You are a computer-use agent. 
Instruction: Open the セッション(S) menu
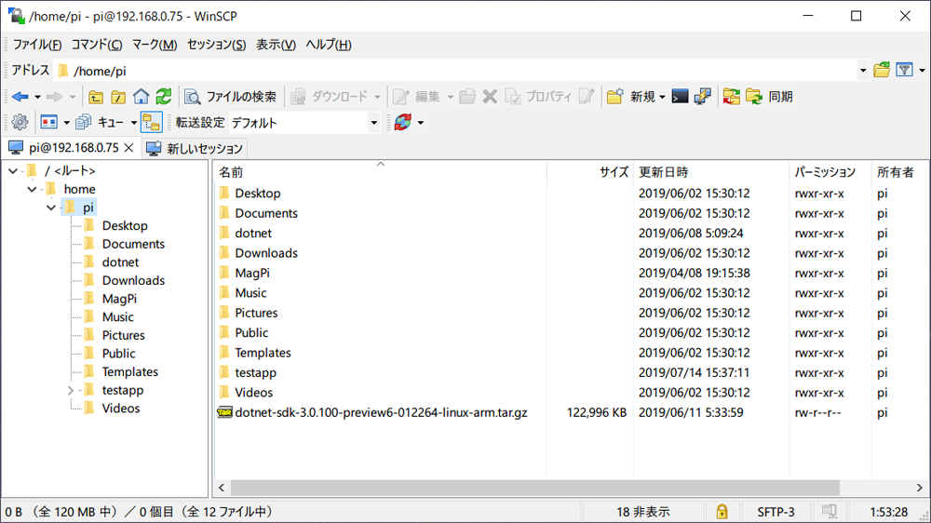pos(216,45)
